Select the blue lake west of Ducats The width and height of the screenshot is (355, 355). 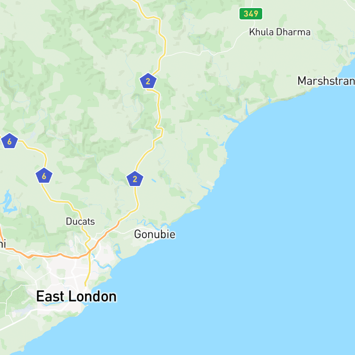point(8,203)
